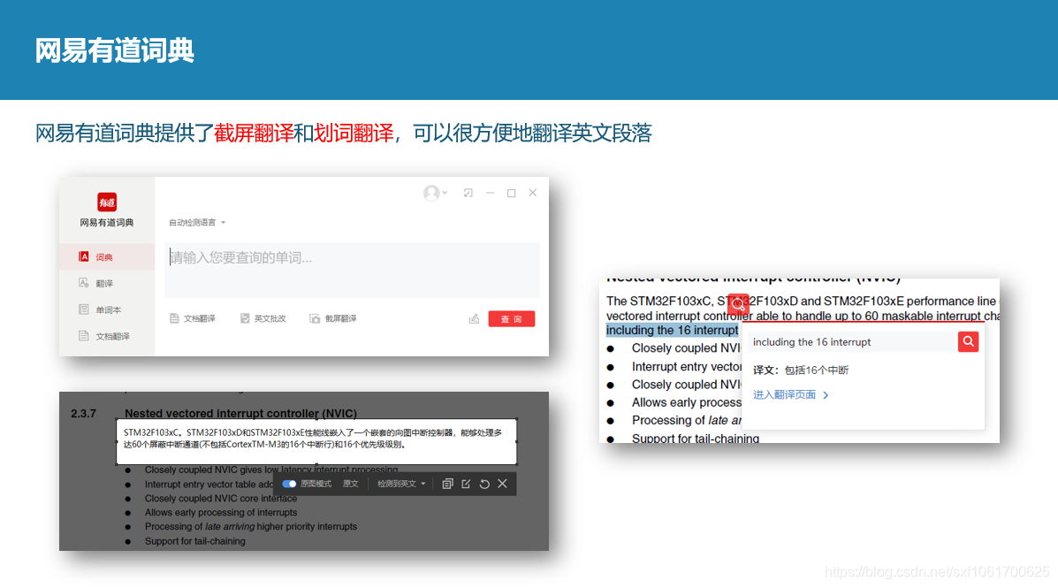Click the edit/export icon in the screenshot toolbar

(467, 484)
